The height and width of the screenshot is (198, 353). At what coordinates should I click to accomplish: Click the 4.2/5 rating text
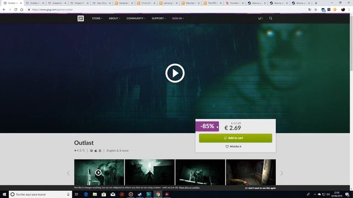[x=79, y=150]
